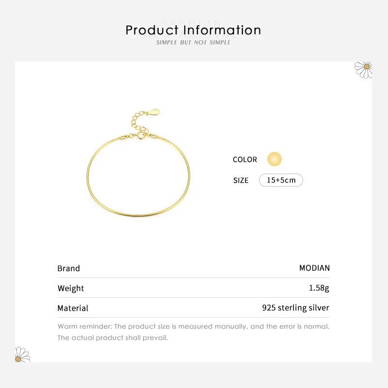Click the round spring clasp of the bracelet
This screenshot has width=388, height=388.
(142, 136)
